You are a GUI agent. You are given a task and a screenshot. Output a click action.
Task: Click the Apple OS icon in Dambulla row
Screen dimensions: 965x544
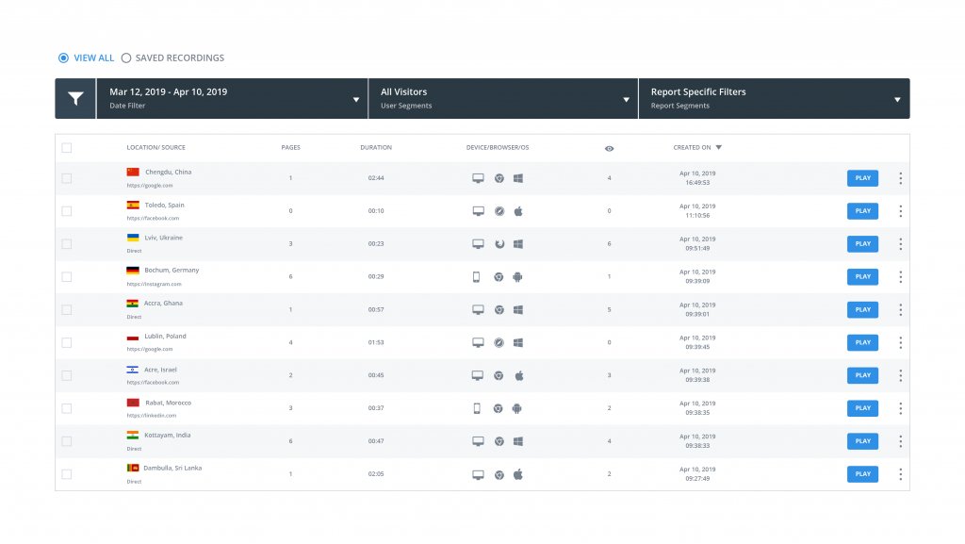[518, 474]
